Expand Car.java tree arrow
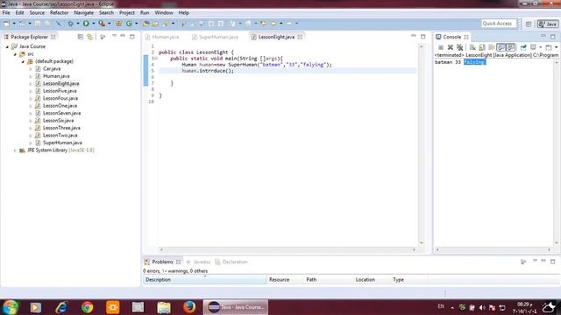Viewport: 561px width, 315px height. (31, 69)
